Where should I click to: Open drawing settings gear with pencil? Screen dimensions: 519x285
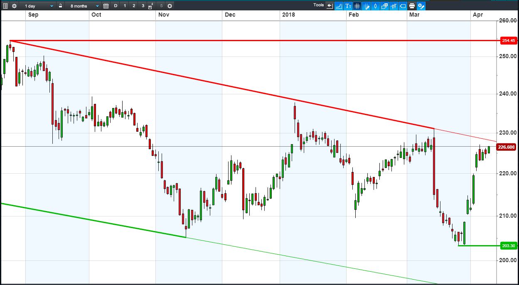click(421, 6)
